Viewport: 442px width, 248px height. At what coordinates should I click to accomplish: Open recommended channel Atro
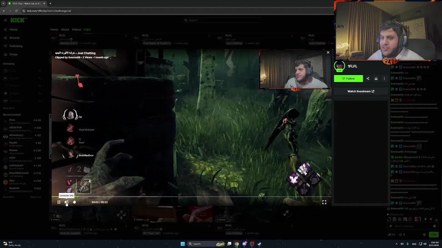coord(22,182)
